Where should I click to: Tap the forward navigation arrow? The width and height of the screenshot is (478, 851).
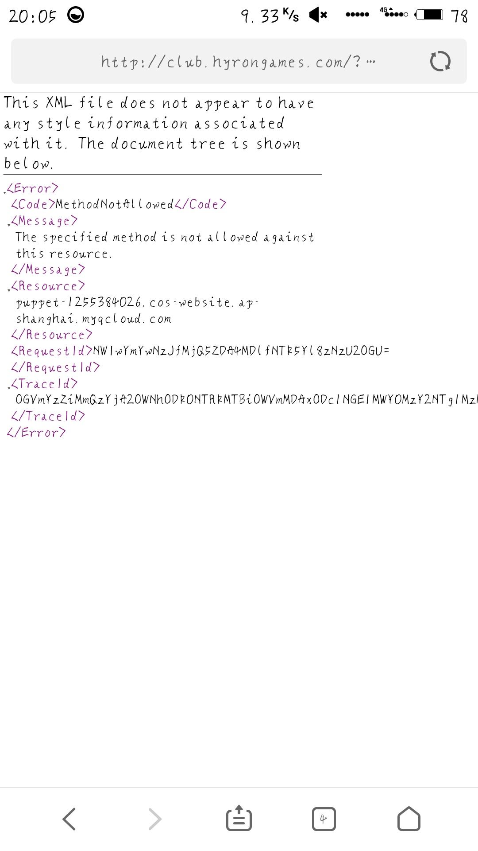tap(154, 819)
